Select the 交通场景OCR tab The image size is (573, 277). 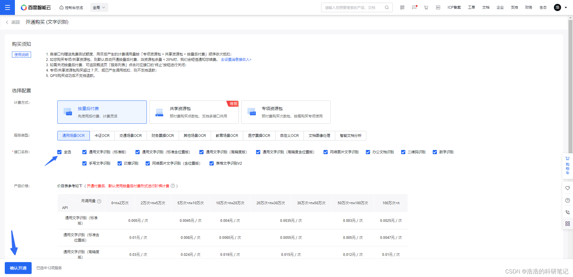pyautogui.click(x=130, y=136)
